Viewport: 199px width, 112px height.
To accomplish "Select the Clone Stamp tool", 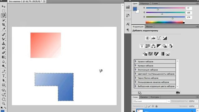I will pos(3,44).
